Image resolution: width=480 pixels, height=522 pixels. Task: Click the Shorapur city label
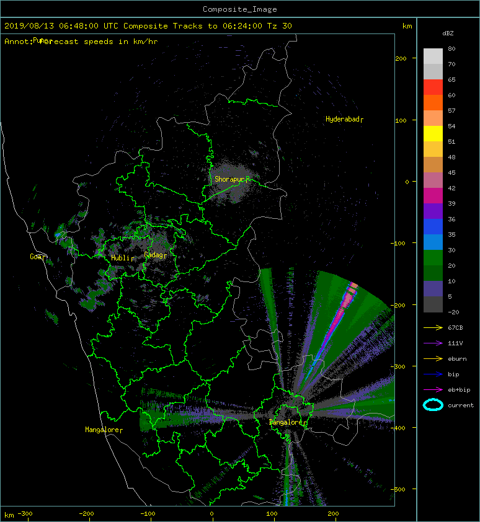point(230,179)
